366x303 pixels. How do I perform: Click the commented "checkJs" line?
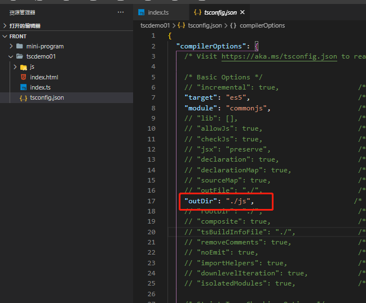click(223, 139)
